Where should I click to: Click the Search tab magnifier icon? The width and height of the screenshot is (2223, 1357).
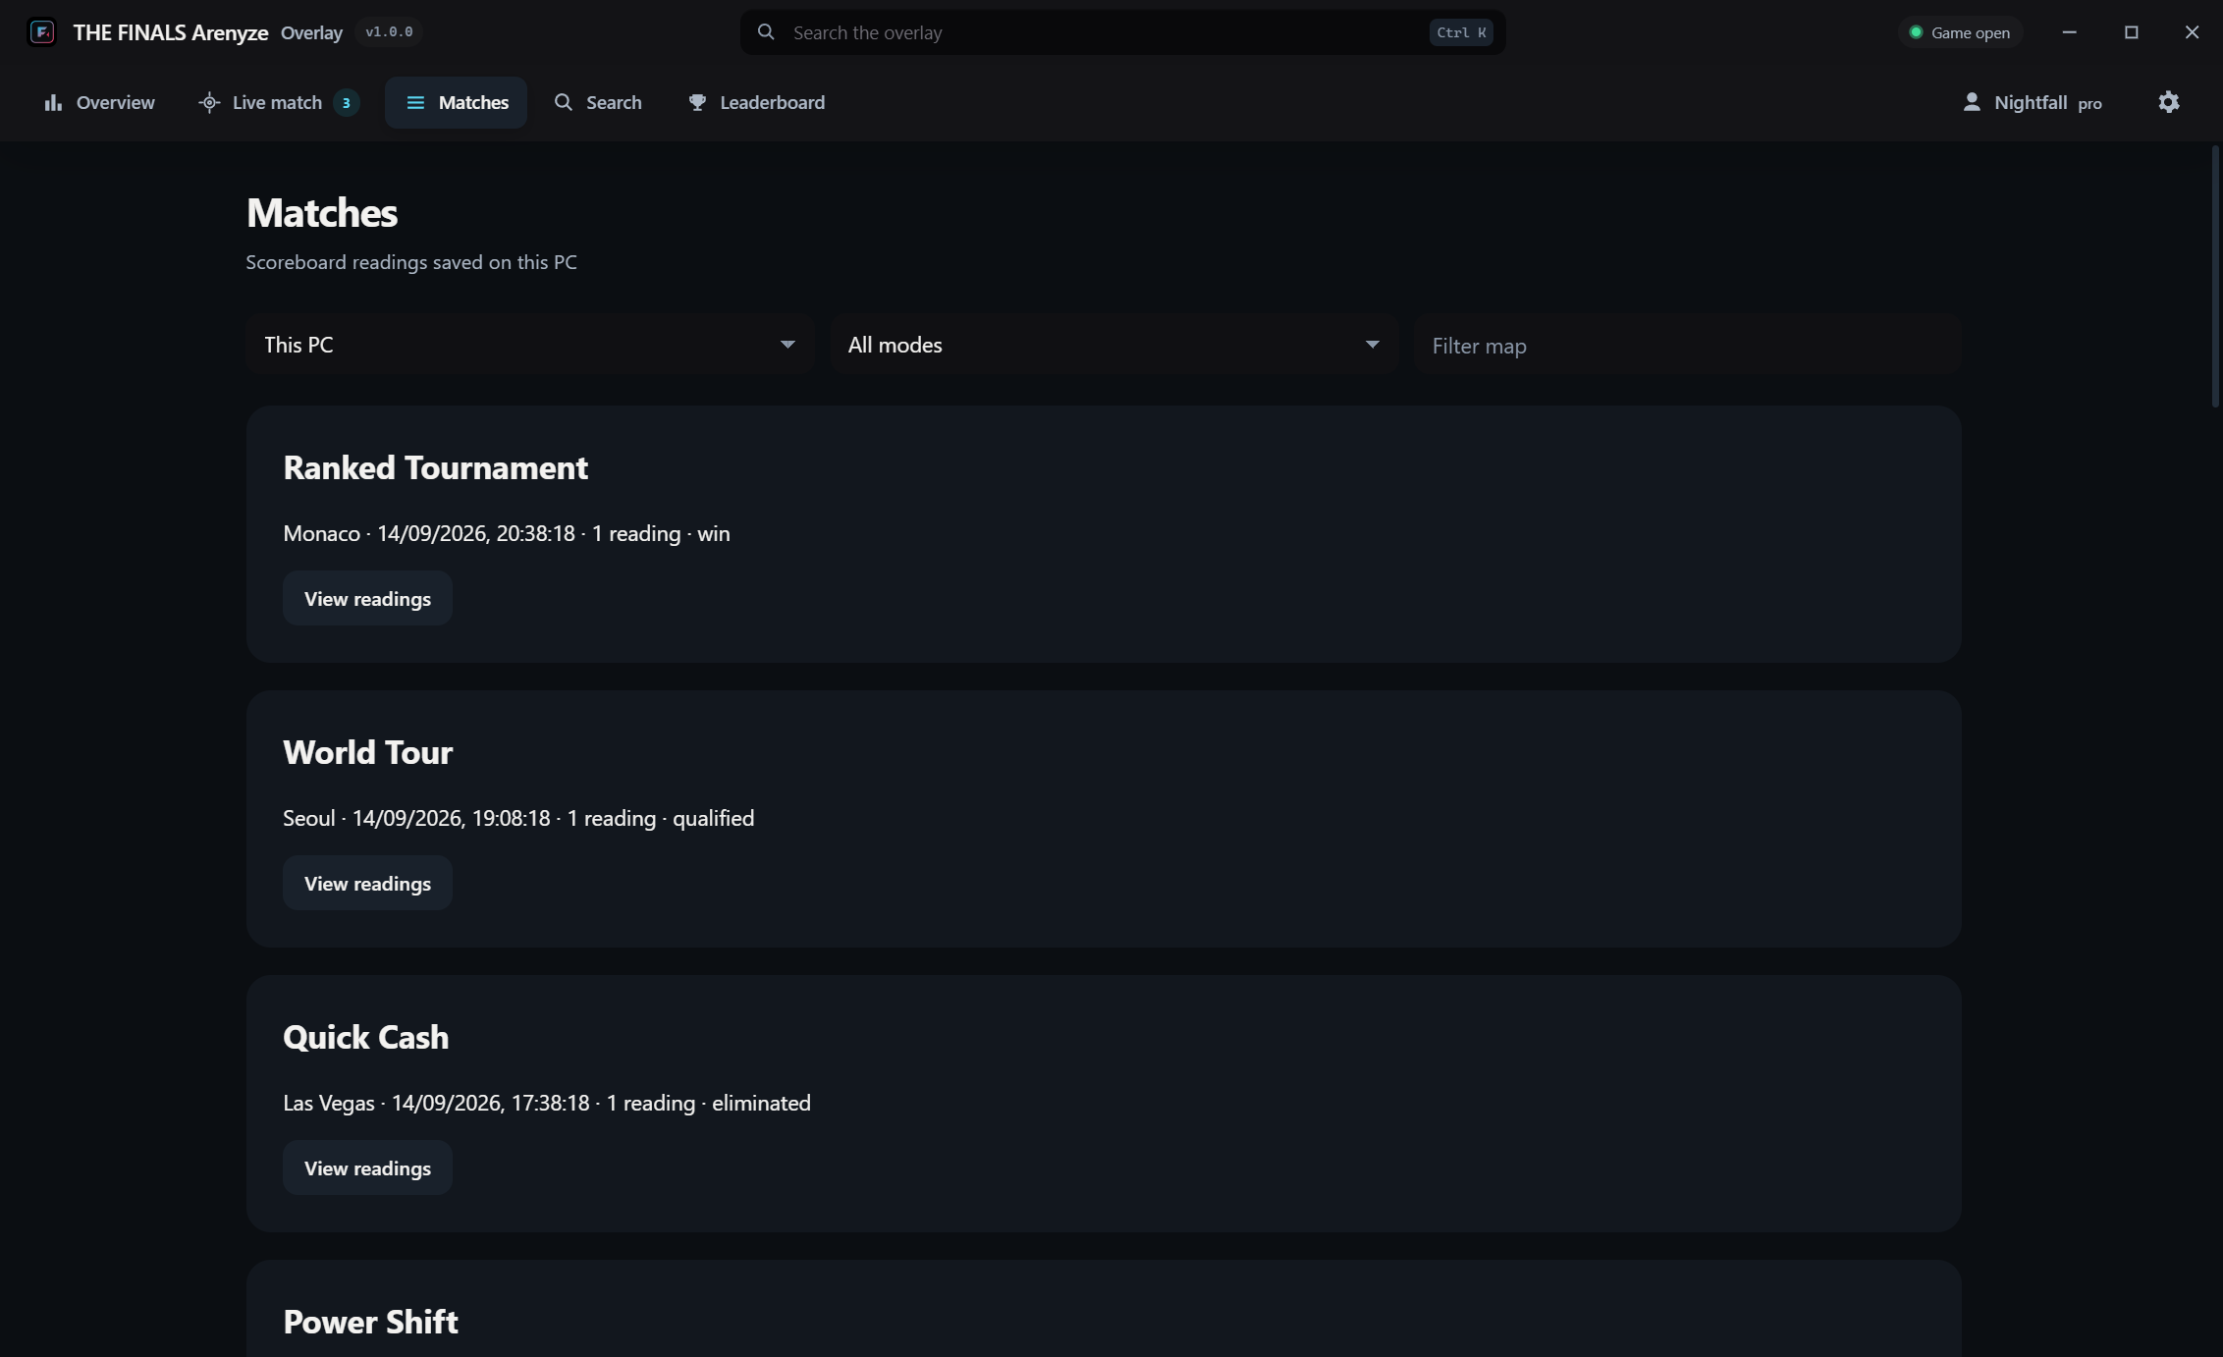click(563, 102)
